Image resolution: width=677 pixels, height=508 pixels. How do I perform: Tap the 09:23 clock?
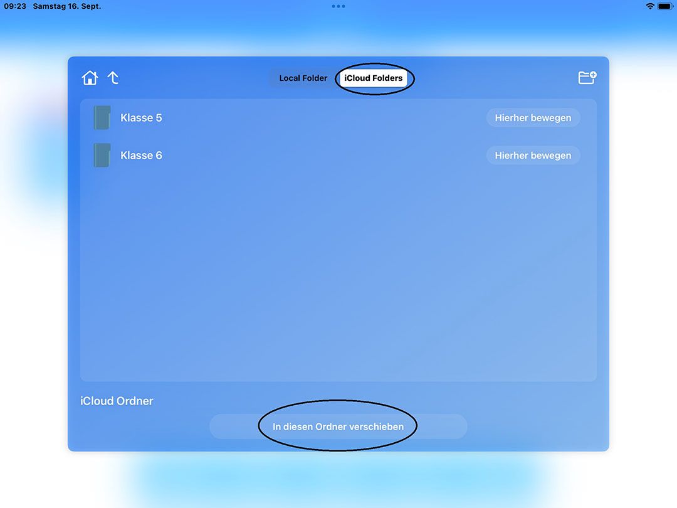[15, 6]
